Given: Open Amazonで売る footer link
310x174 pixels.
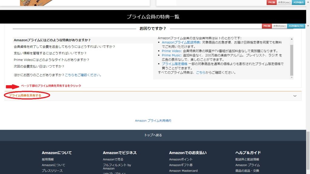Looking at the screenshot, I should pos(113,159).
